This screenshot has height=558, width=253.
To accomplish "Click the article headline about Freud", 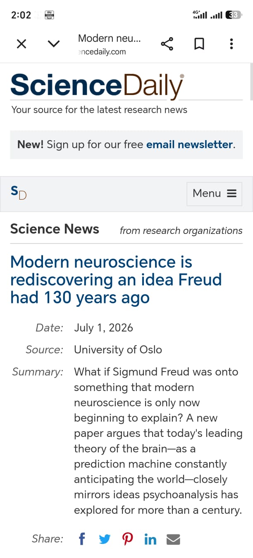I will pos(116,280).
